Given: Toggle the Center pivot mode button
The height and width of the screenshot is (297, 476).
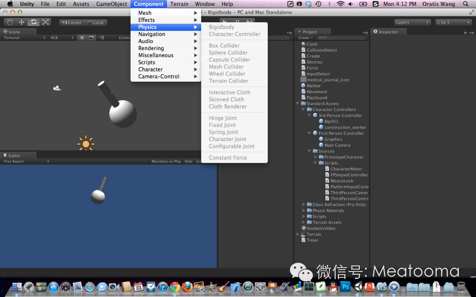Looking at the screenshot, I should coord(72,23).
